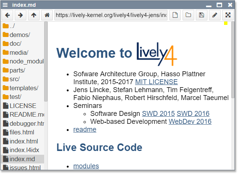Click the yellow square indicator at top right
Image resolution: width=238 pixels, height=174 pixels.
click(226, 23)
